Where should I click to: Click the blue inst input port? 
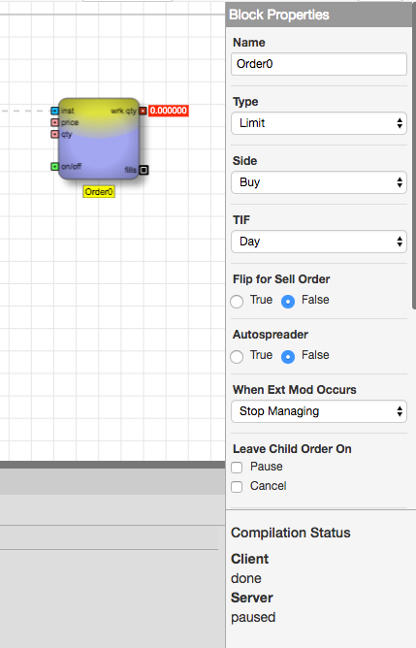click(x=54, y=111)
